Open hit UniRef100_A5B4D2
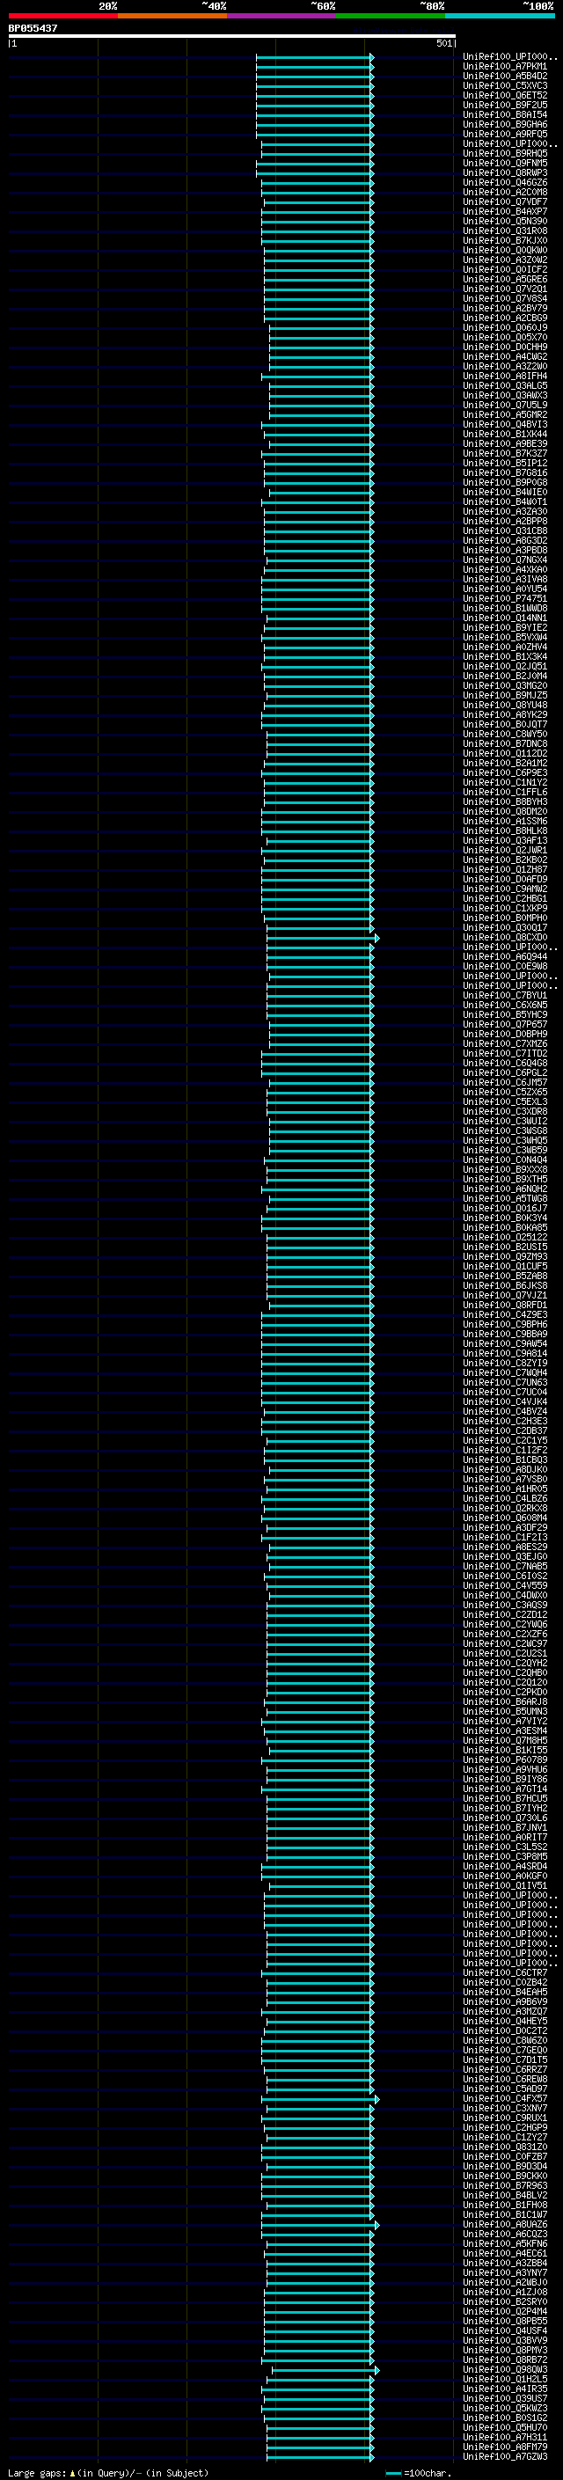This screenshot has width=563, height=2480. (x=505, y=76)
